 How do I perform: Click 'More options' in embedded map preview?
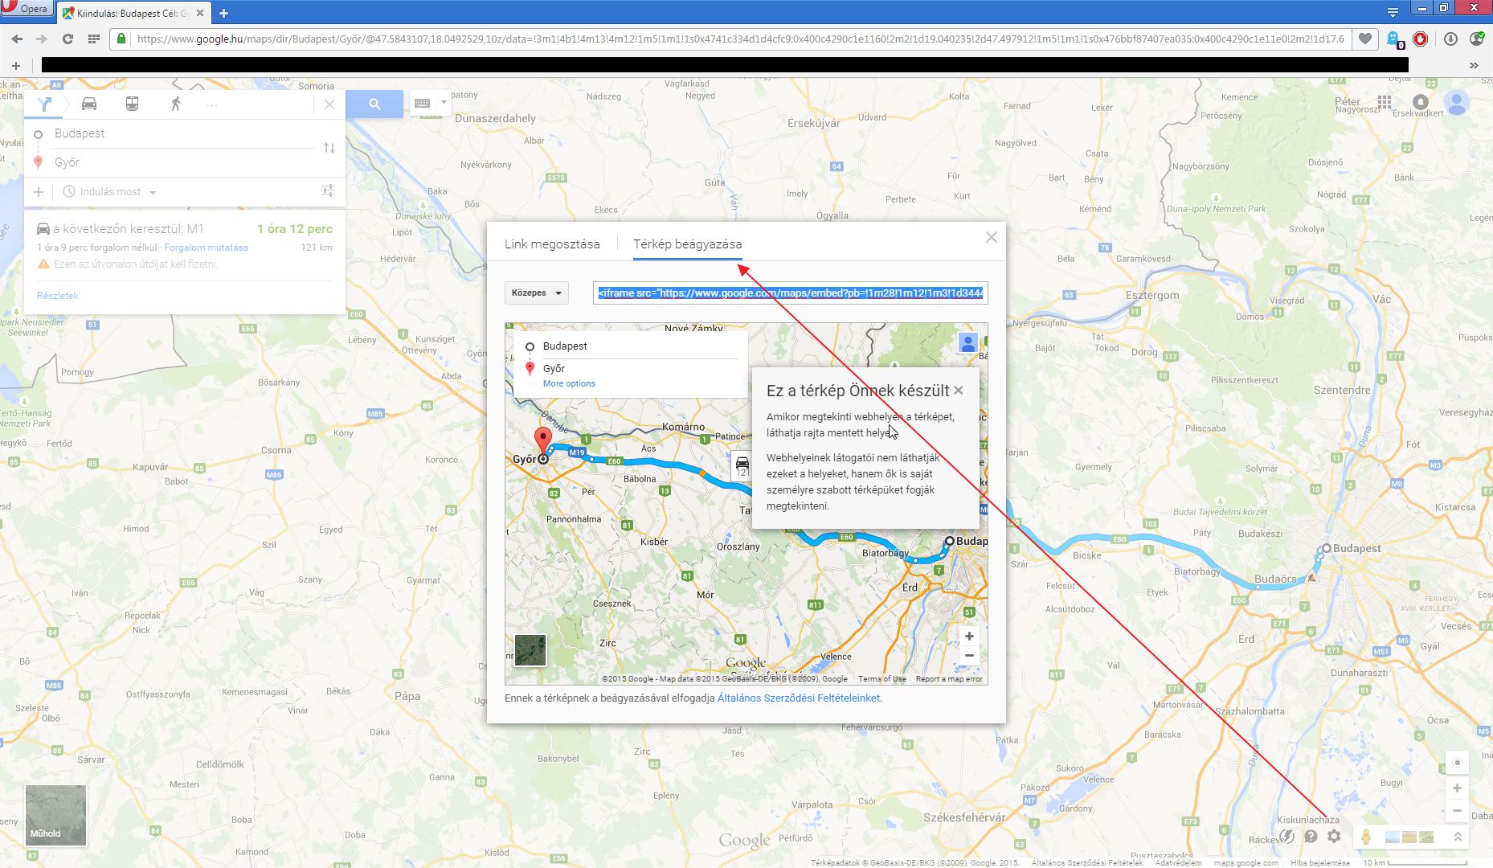point(569,384)
